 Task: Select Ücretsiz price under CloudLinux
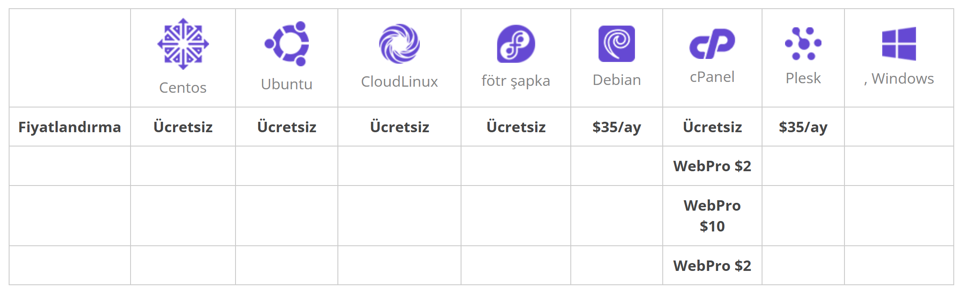click(x=399, y=127)
